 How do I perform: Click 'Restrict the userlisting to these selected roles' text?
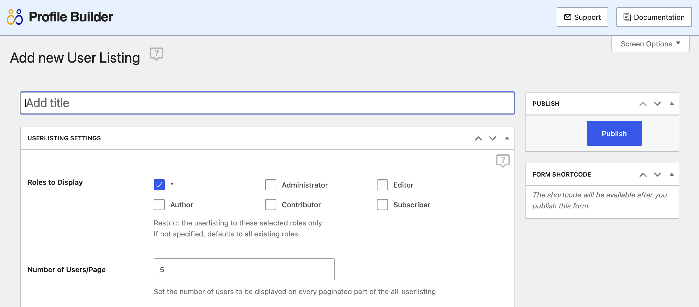pyautogui.click(x=238, y=223)
